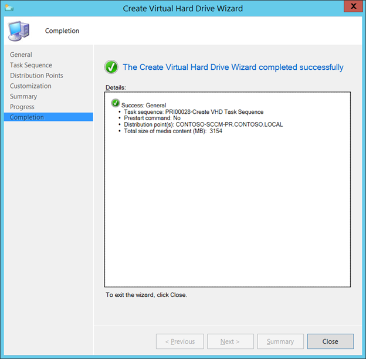Click the Summary button at bottom
366x359 pixels.
[x=280, y=341]
